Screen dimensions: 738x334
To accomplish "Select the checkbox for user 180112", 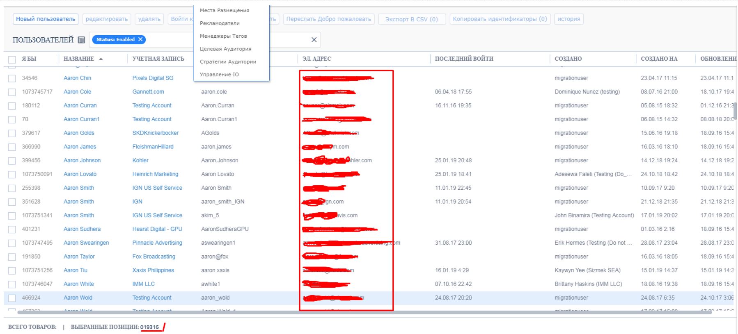I will [x=12, y=106].
